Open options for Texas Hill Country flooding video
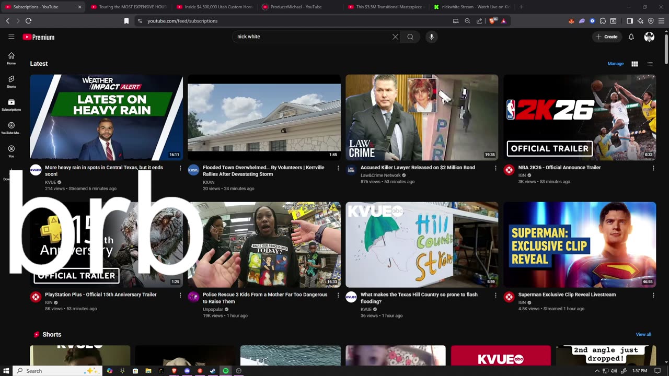 tap(495, 295)
